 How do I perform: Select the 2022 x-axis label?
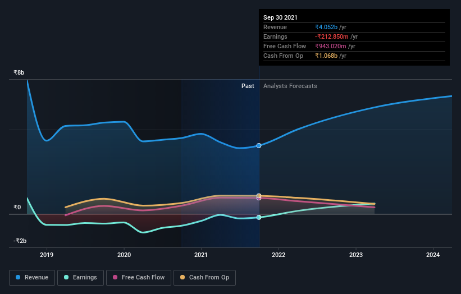(279, 255)
